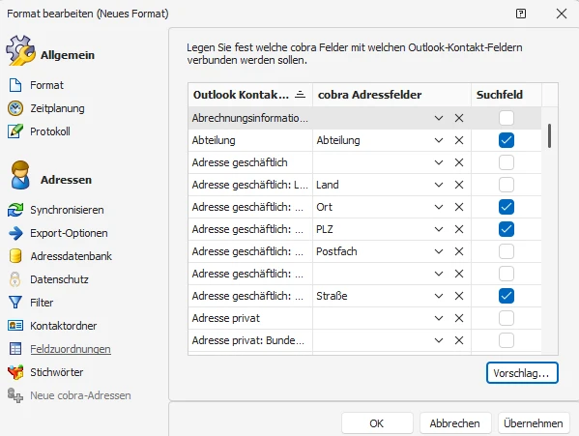Open dropdown for Adresse geschäftlich row
The height and width of the screenshot is (436, 579).
click(x=439, y=162)
